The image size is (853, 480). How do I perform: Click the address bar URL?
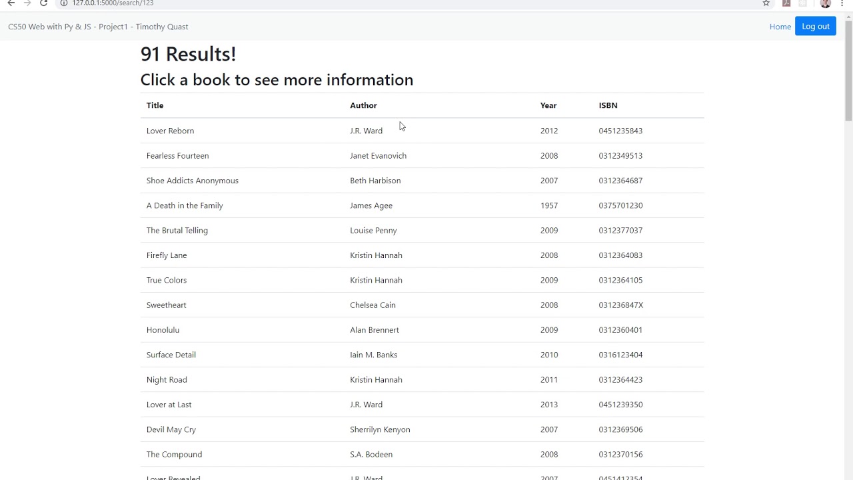click(x=113, y=3)
